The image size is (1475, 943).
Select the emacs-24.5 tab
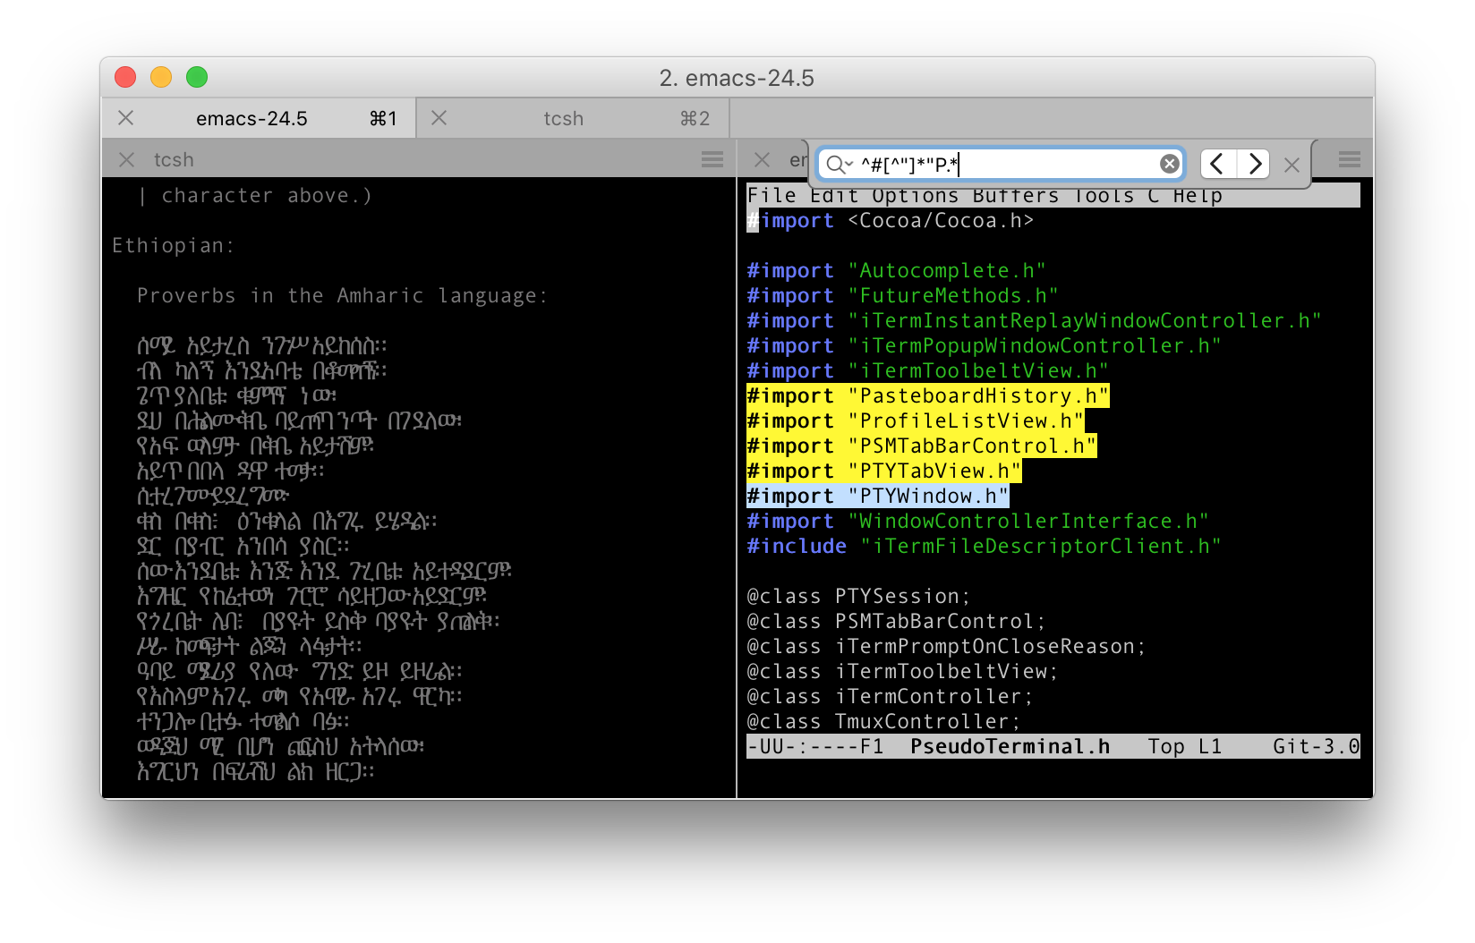point(252,119)
